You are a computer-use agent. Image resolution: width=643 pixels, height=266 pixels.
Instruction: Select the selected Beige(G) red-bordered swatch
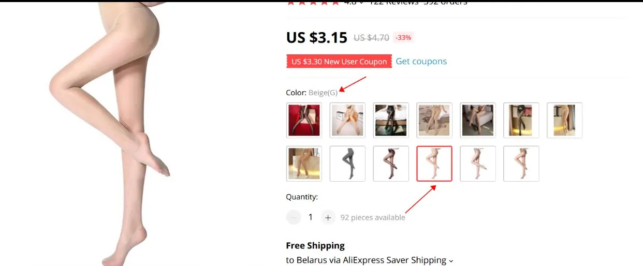[x=434, y=164]
